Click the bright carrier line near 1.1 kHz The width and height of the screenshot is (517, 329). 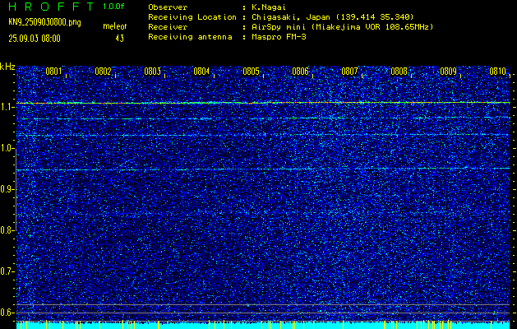263,103
